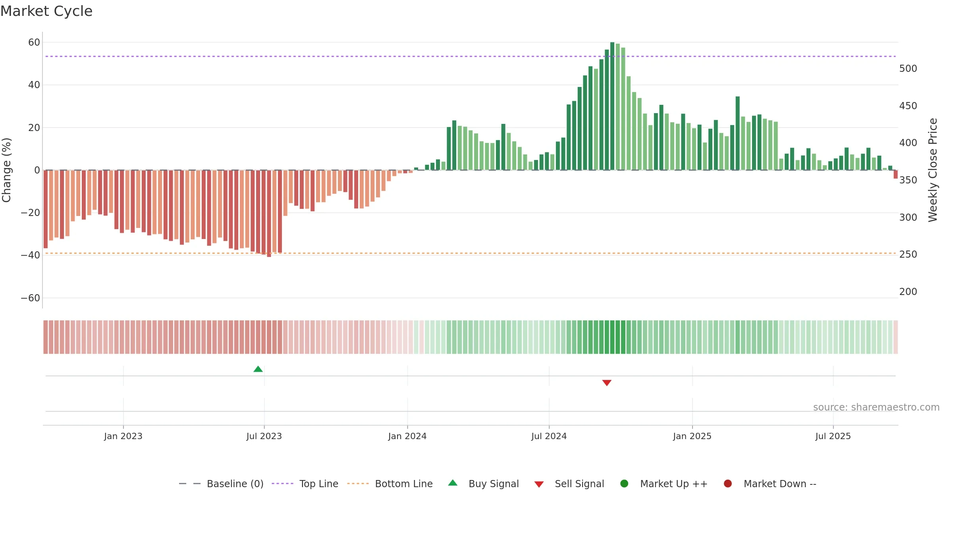Click the −60 tick on the left axis
Screen dimensions: 953x536
[31, 298]
